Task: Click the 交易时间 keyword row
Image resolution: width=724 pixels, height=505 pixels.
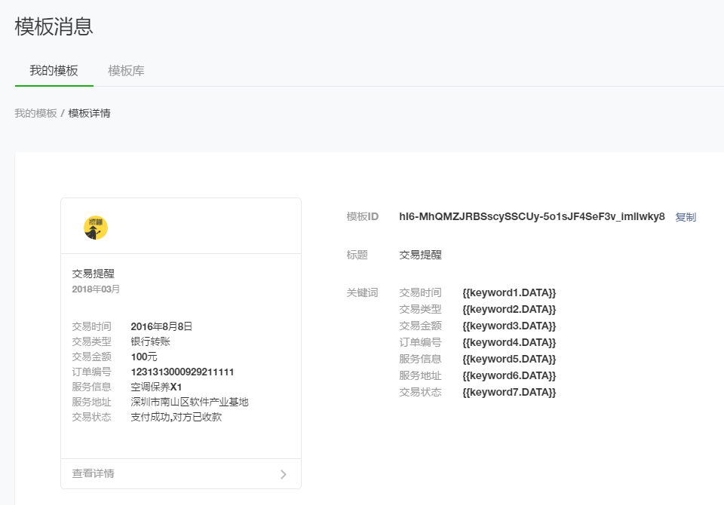Action: pos(420,292)
